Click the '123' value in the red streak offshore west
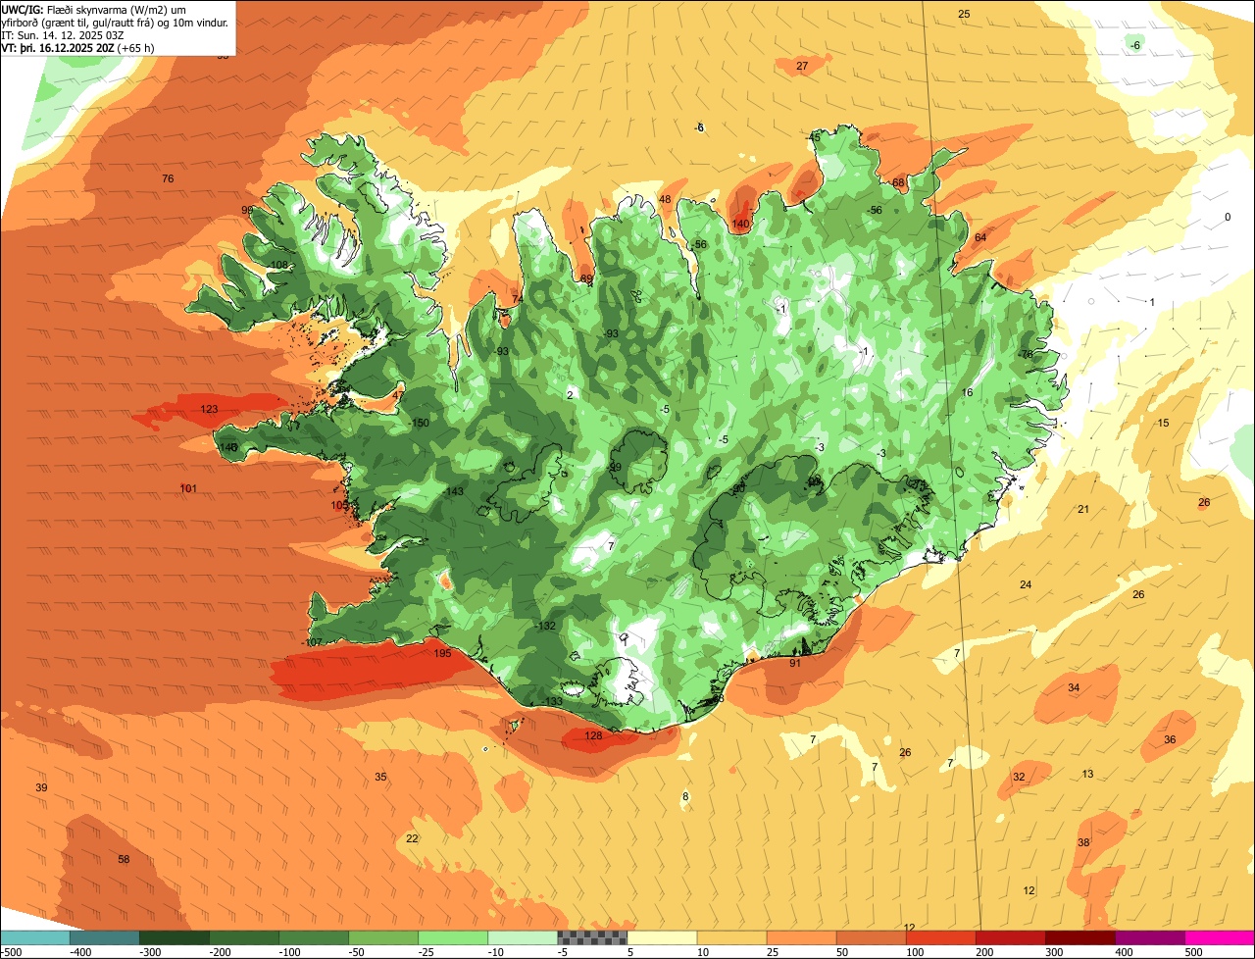The height and width of the screenshot is (959, 1255). tap(209, 409)
